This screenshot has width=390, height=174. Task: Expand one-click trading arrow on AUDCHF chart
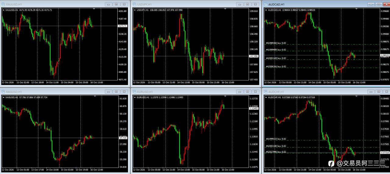pyautogui.click(x=266, y=98)
